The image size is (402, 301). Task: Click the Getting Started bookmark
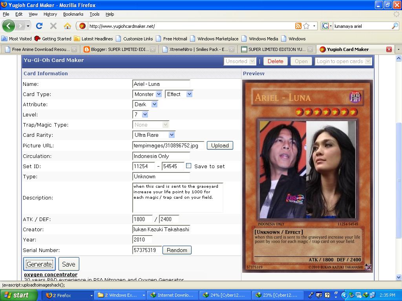coord(53,39)
